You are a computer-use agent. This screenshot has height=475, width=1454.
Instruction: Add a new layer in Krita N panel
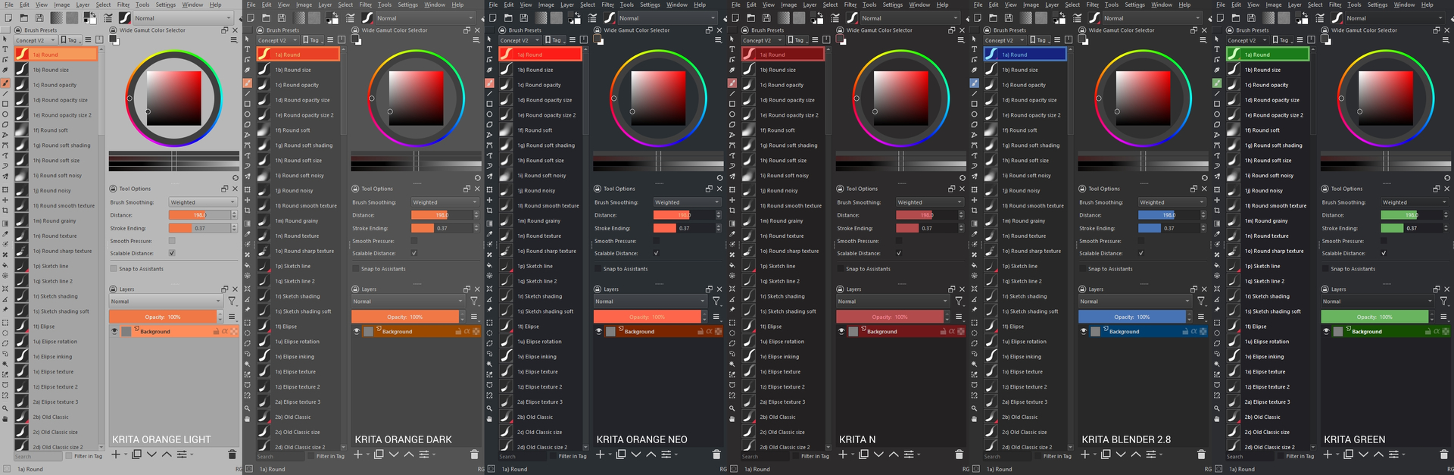(x=843, y=455)
